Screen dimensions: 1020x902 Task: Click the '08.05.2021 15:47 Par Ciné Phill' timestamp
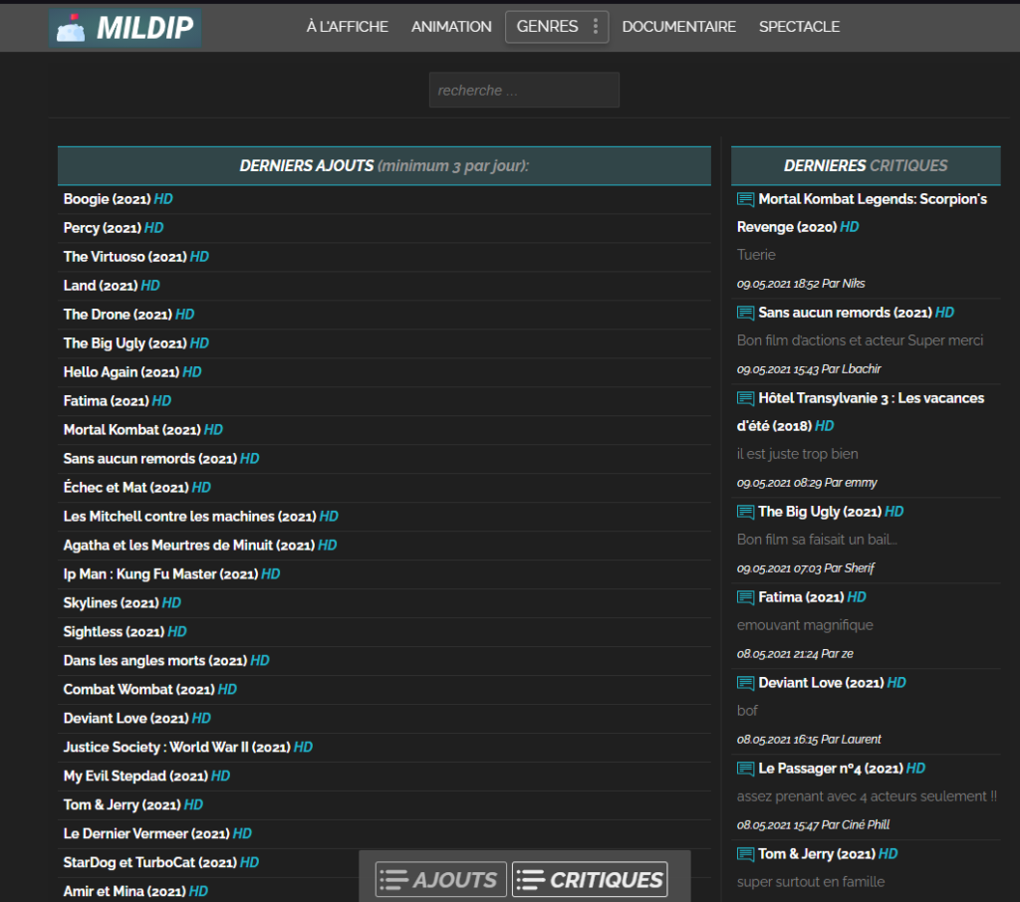pyautogui.click(x=813, y=825)
